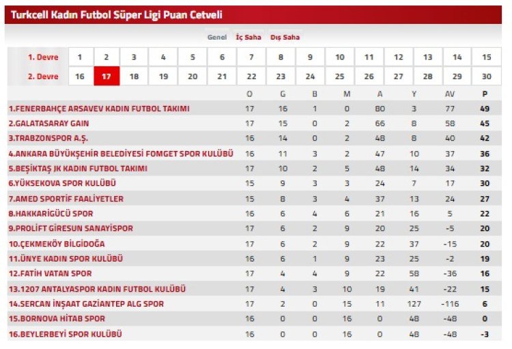Select the Genel standings tab
The image size is (512, 349).
[x=217, y=38]
